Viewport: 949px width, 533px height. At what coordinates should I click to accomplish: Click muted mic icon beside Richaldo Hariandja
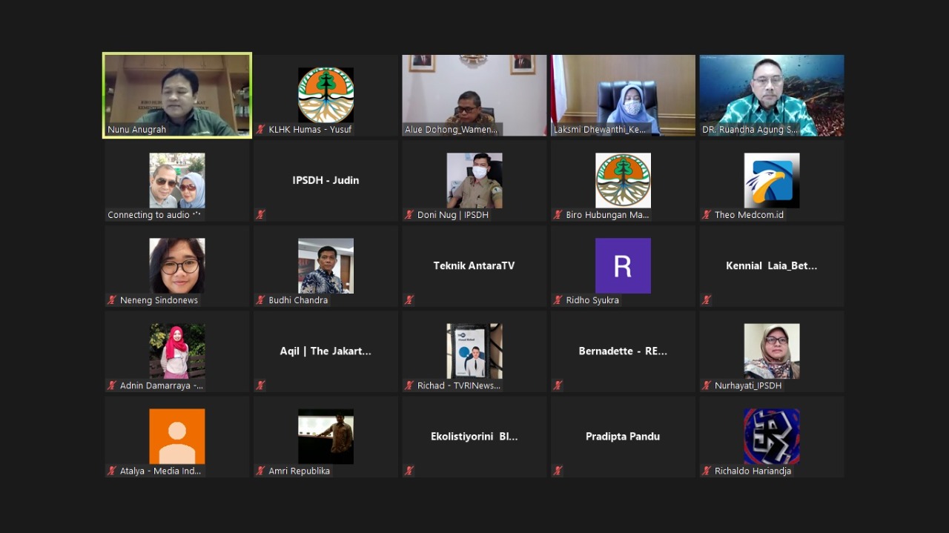pos(707,471)
